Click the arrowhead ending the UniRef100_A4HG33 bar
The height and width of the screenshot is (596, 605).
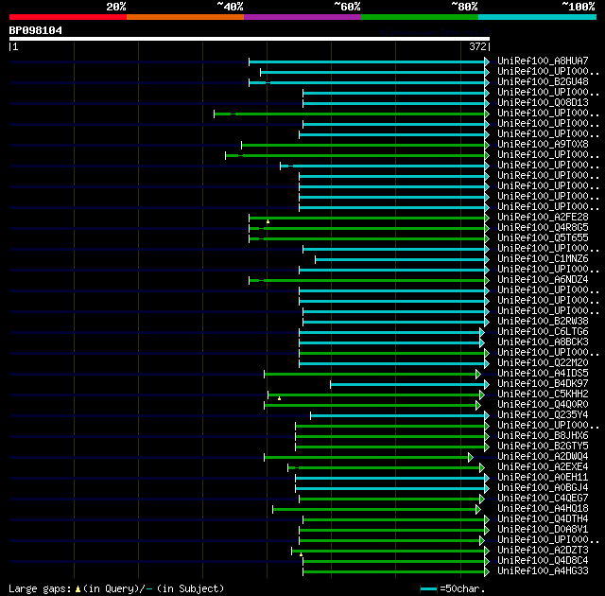pos(487,572)
